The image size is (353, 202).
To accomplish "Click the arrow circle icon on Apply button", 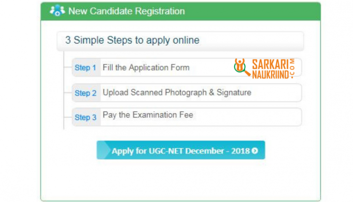I will click(255, 150).
